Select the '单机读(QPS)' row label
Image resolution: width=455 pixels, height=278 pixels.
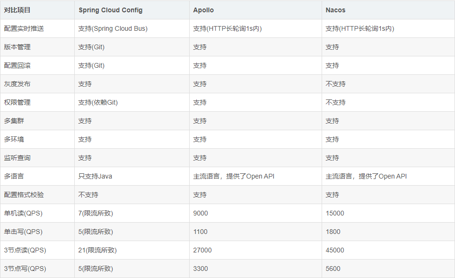click(x=23, y=213)
